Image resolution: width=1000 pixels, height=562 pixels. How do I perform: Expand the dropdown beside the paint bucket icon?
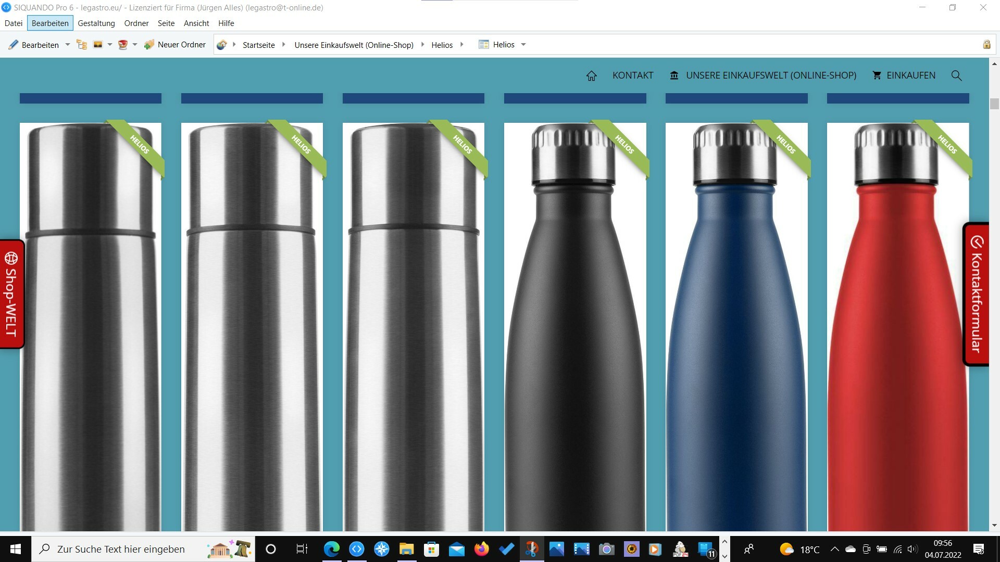pos(135,45)
